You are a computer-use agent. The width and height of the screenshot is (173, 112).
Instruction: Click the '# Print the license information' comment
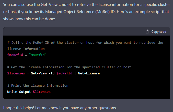(x=38, y=85)
